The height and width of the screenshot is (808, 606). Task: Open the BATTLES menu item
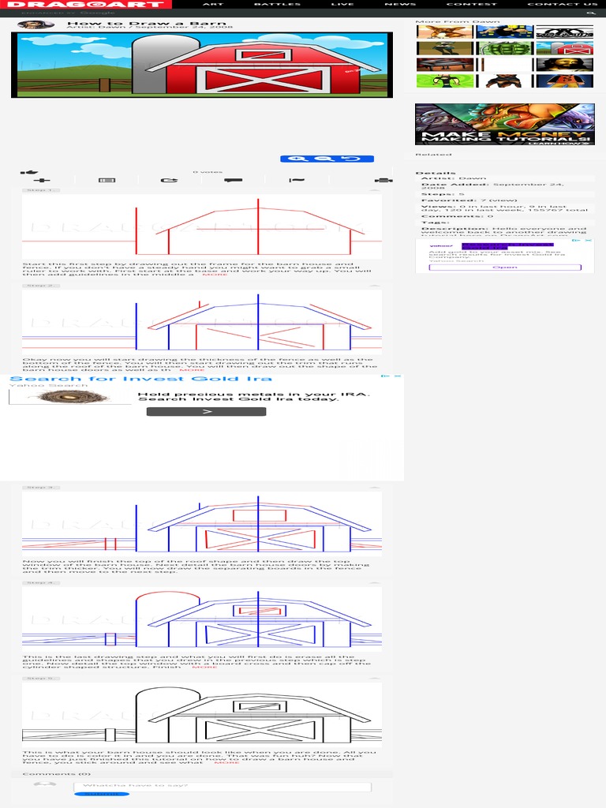[277, 4]
